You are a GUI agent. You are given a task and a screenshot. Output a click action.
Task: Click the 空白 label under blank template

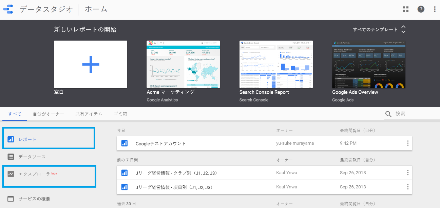[x=59, y=92]
